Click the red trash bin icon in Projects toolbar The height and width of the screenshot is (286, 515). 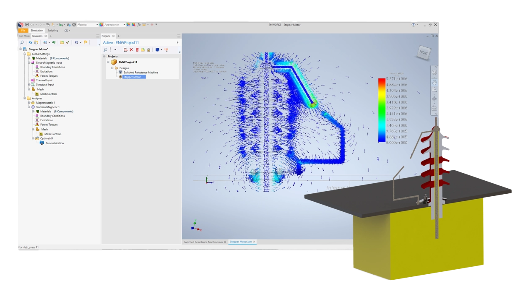(137, 50)
